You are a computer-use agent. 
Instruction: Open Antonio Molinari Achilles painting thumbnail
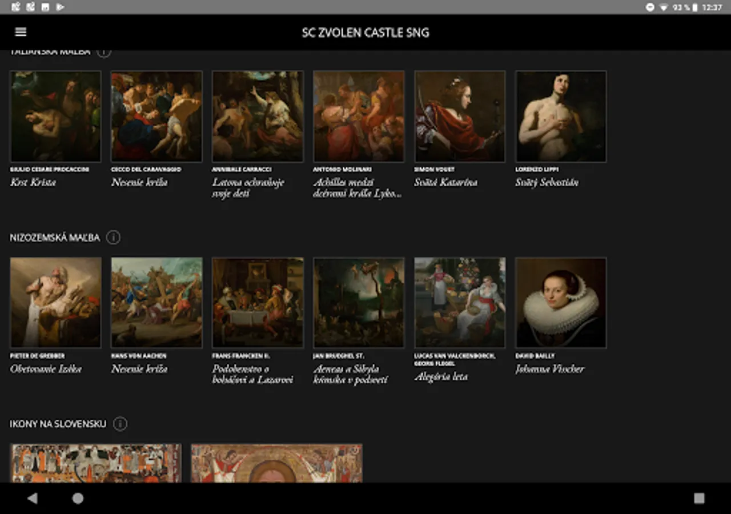tap(359, 117)
